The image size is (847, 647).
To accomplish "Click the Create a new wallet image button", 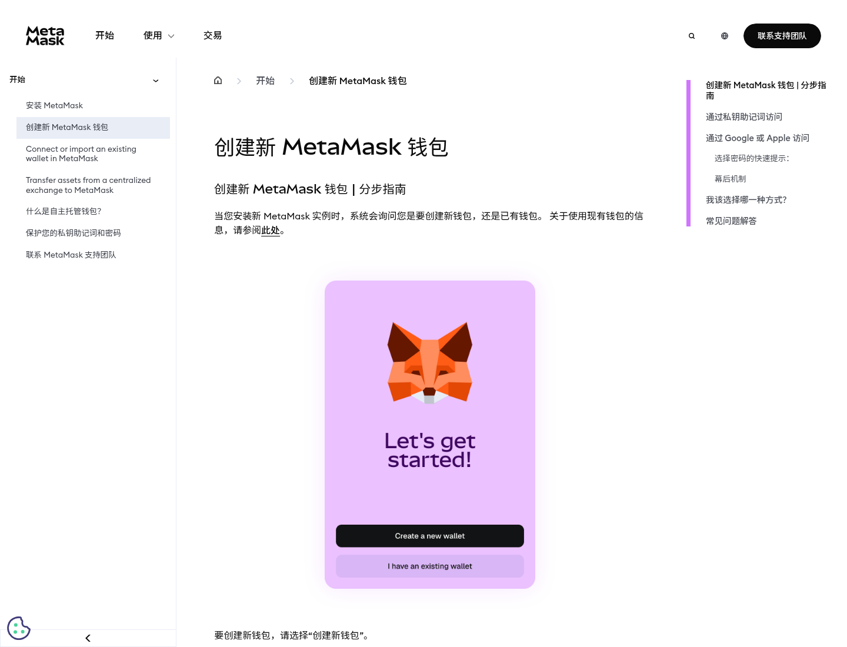I will 430,536.
